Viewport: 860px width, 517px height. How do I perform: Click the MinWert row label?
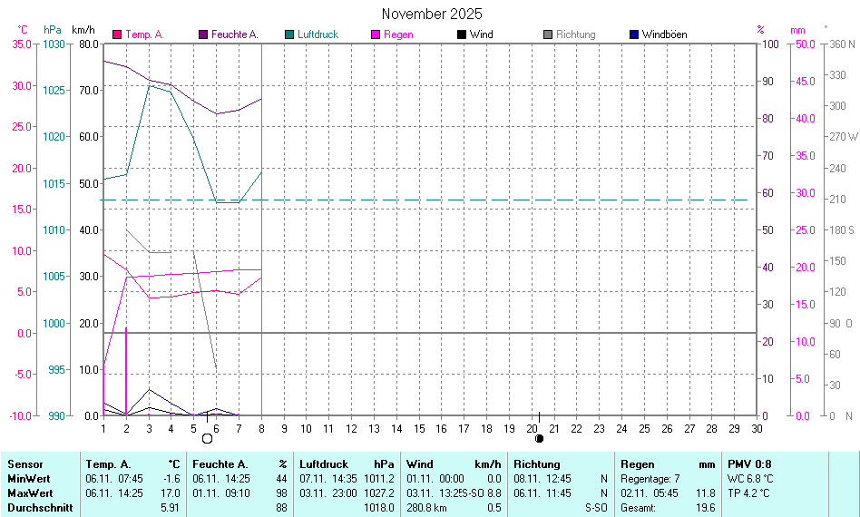coord(29,479)
